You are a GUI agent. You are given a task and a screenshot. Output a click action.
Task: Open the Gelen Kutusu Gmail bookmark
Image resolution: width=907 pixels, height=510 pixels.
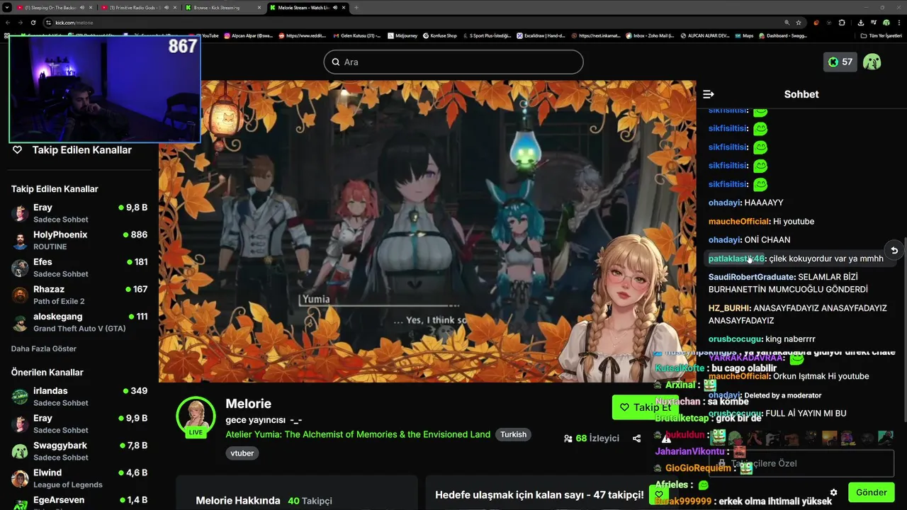356,35
